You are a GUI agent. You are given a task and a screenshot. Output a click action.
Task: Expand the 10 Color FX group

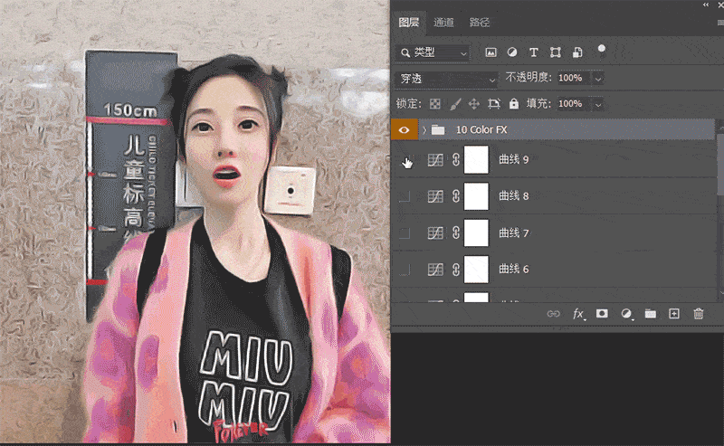(x=424, y=130)
